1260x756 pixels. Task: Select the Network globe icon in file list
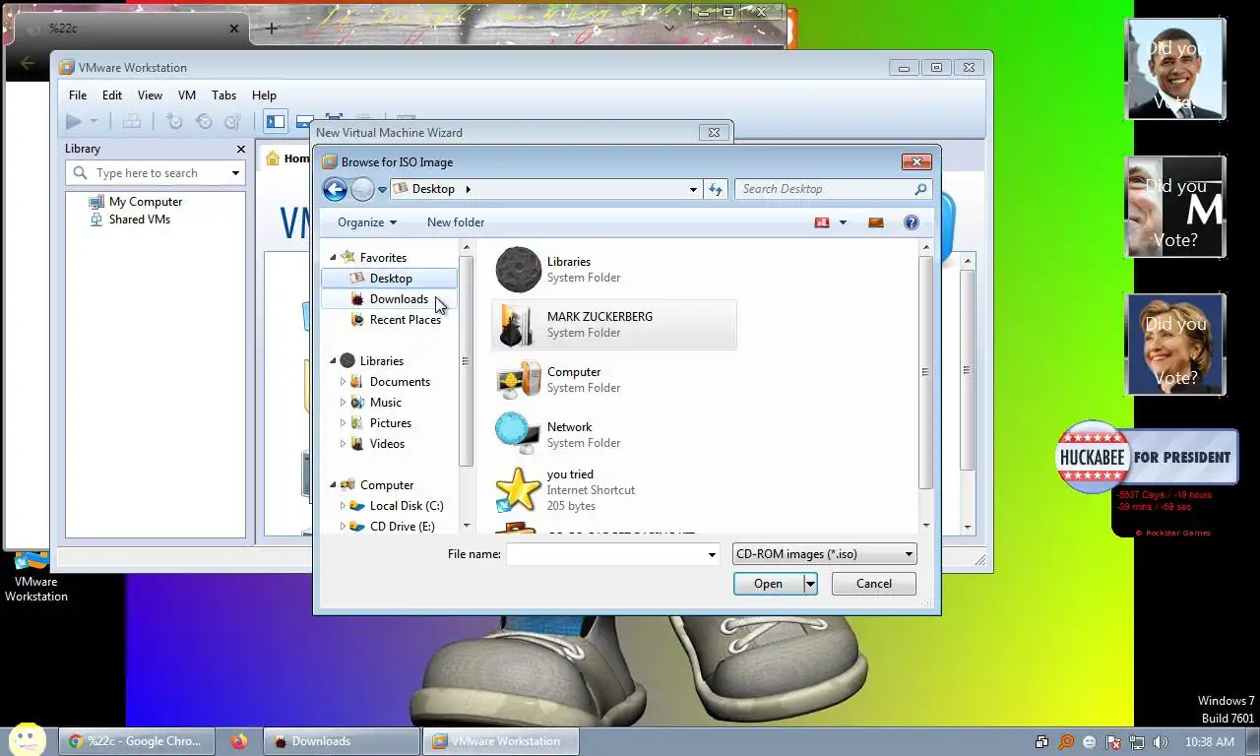pos(518,434)
